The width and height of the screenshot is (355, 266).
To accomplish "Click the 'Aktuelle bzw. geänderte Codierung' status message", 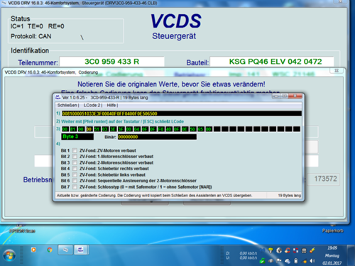I will coord(155,196).
